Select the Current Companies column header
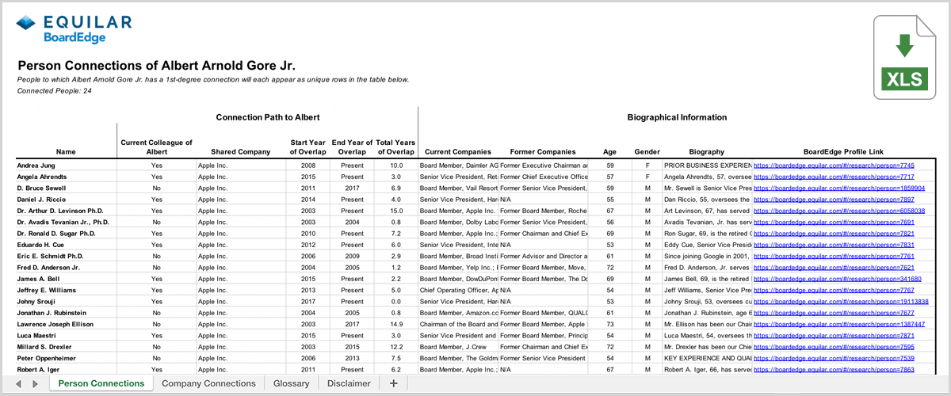 coord(458,152)
